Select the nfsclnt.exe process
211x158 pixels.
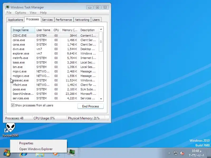[x=55, y=85]
